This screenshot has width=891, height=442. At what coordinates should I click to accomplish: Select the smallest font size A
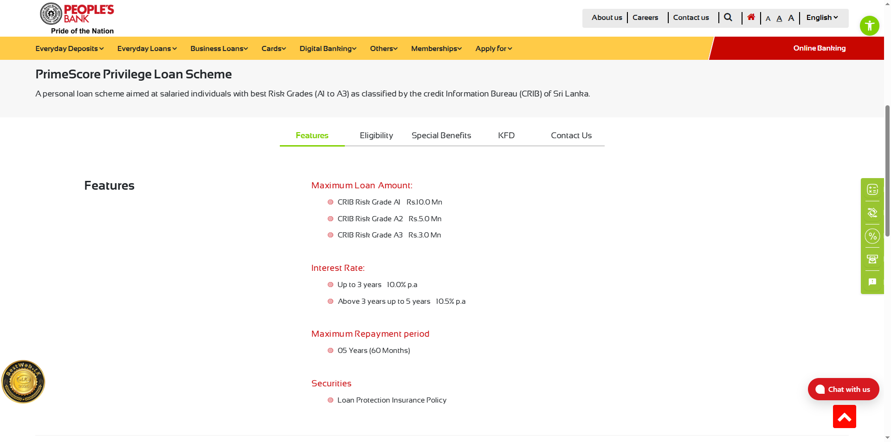point(768,19)
